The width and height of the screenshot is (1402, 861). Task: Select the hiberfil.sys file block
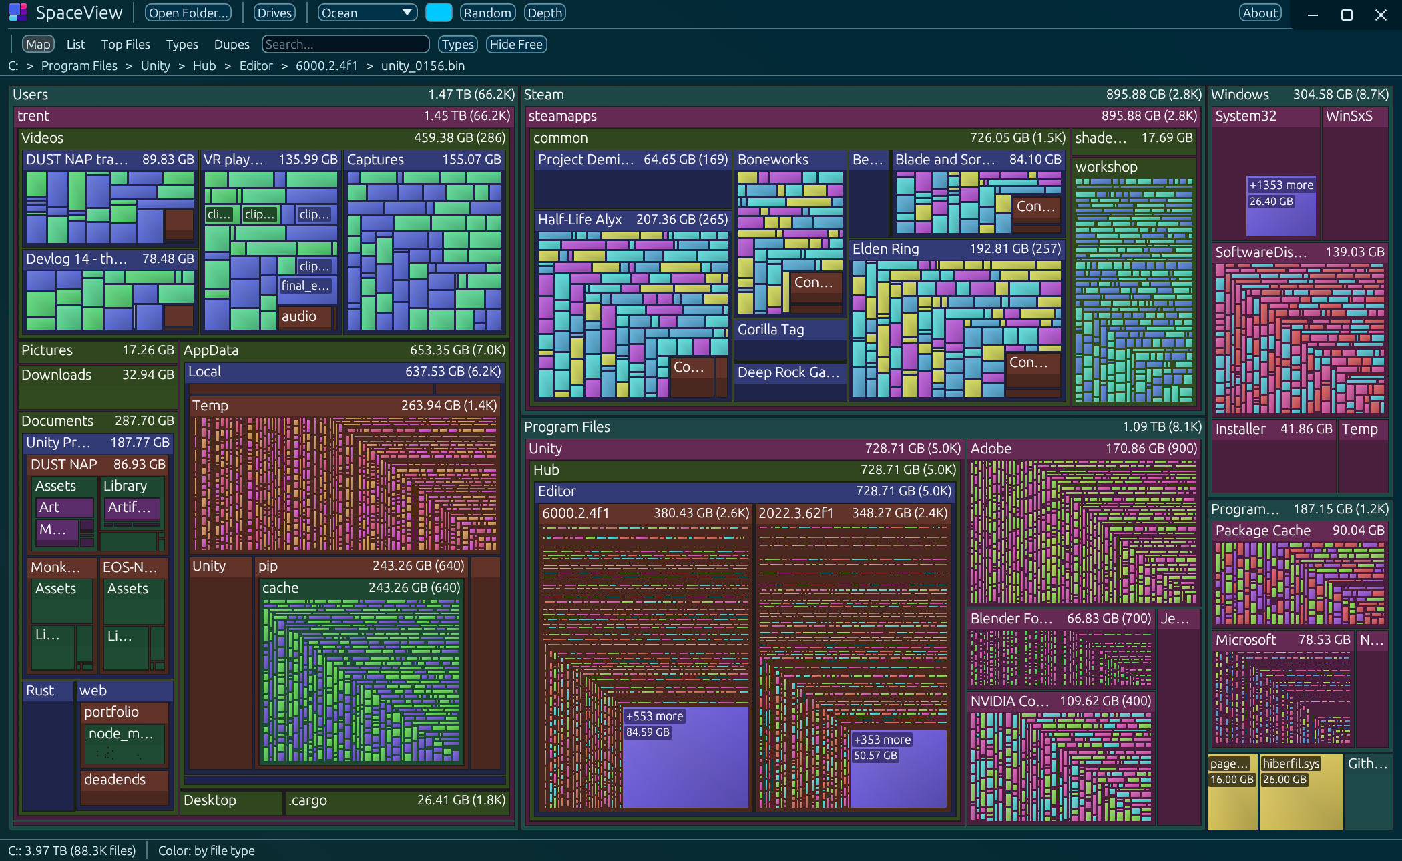pos(1301,792)
